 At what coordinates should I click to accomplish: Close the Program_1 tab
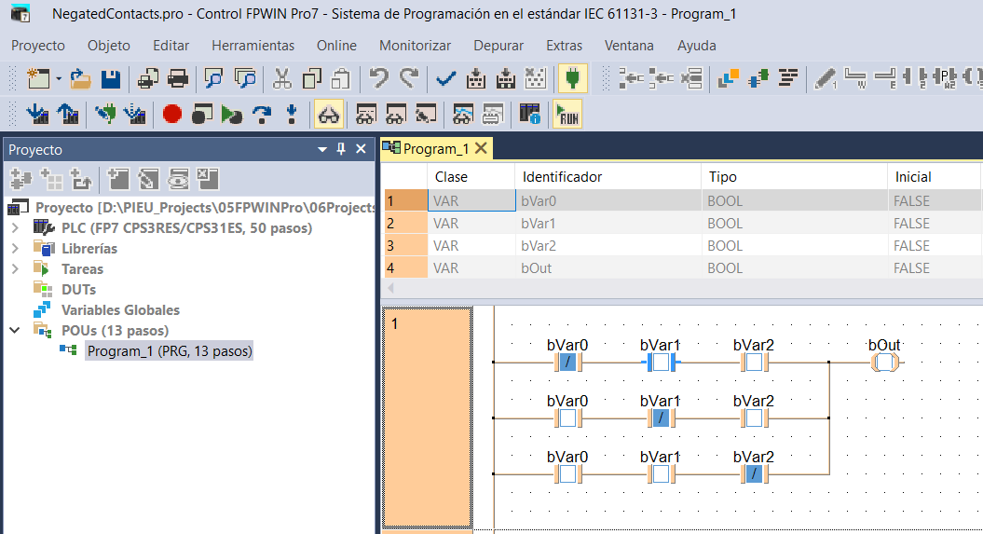click(x=481, y=148)
